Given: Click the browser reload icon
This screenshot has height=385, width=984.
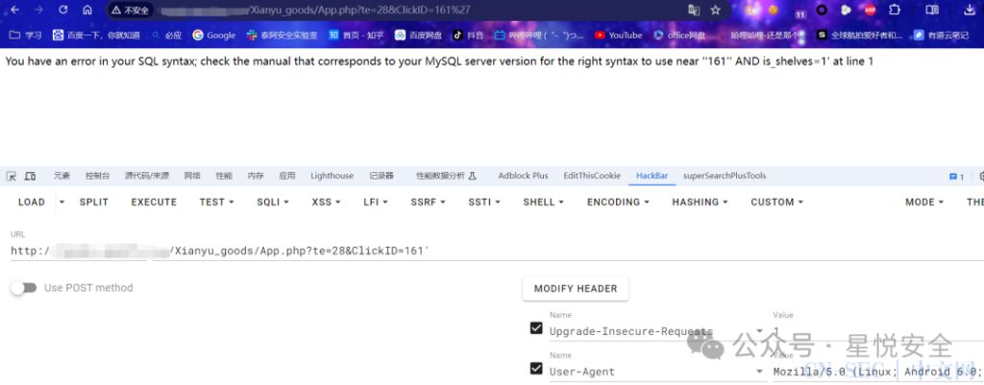Looking at the screenshot, I should tap(62, 10).
